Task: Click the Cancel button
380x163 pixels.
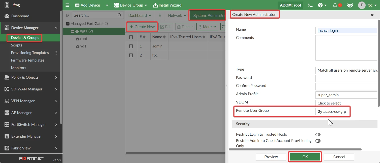Action: [x=339, y=157]
